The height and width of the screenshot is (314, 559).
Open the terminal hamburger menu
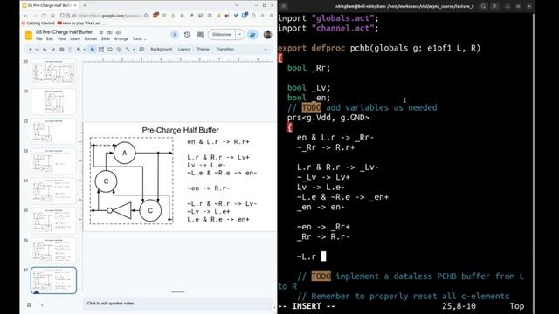[x=494, y=6]
